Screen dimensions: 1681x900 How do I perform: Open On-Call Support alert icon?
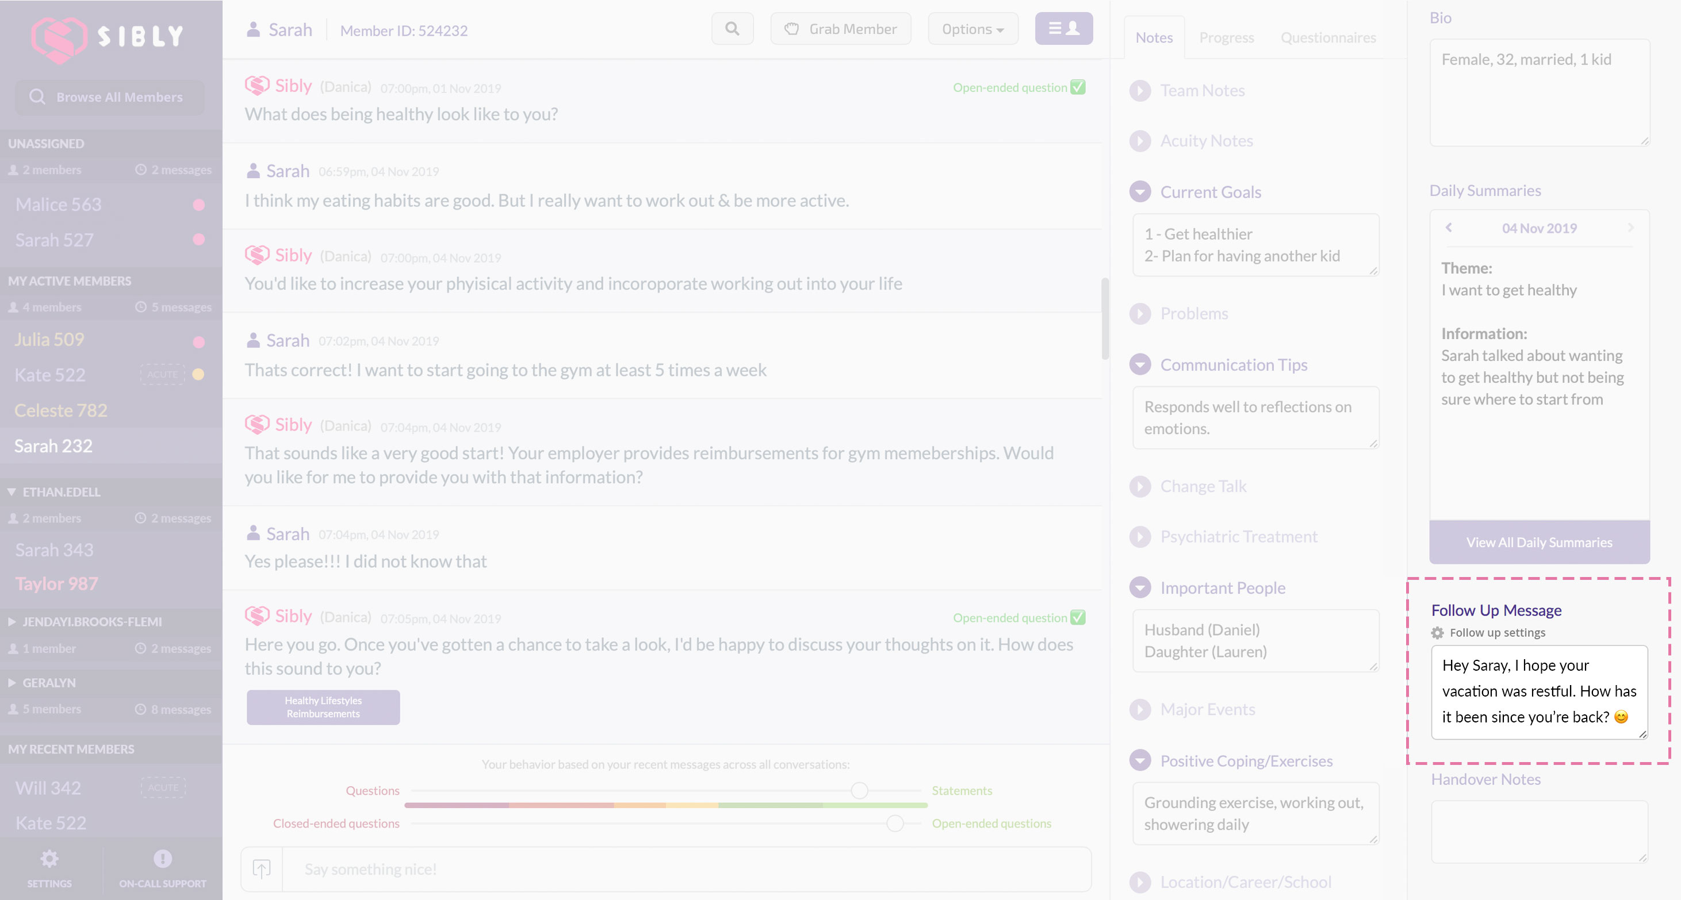163,859
